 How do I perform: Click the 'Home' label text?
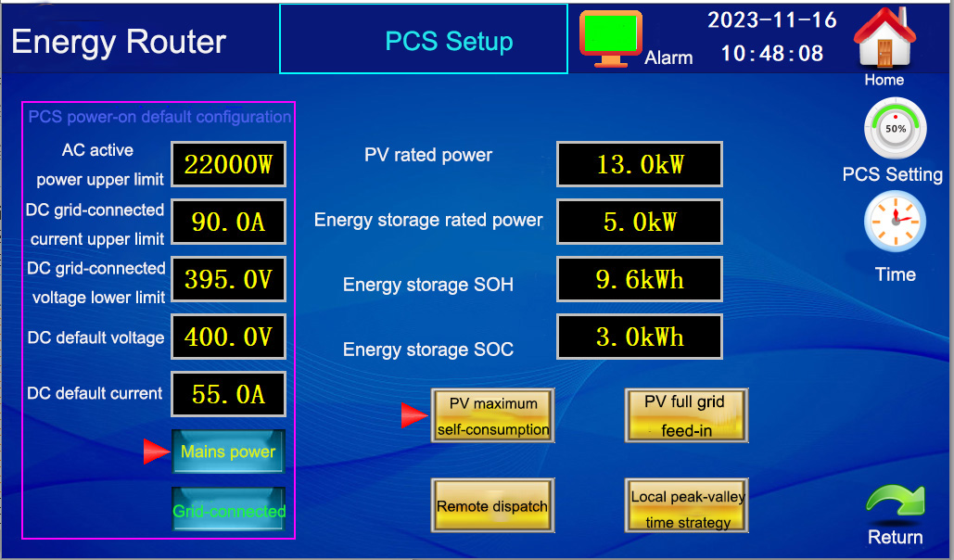(884, 80)
